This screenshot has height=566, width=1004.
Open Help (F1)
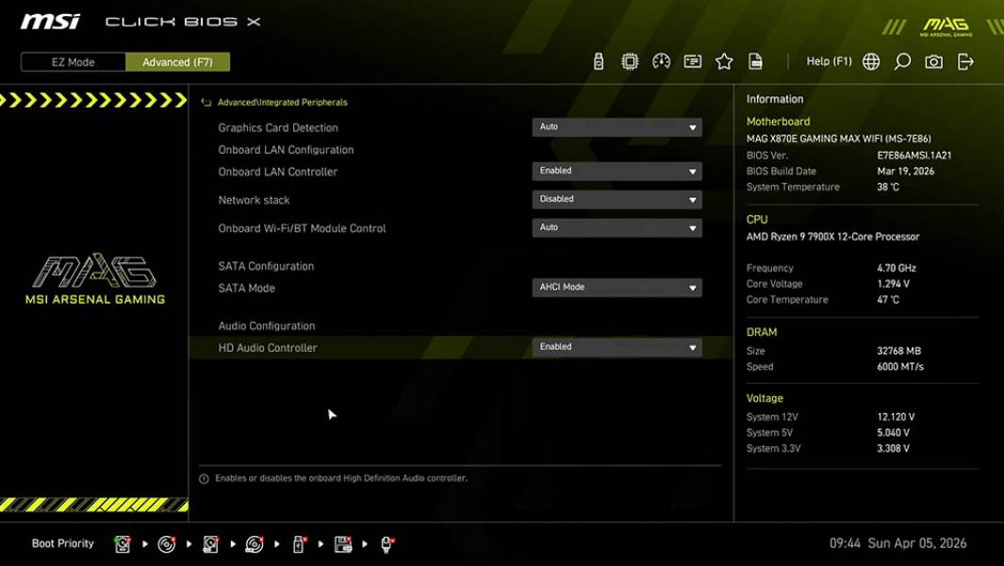(x=828, y=60)
